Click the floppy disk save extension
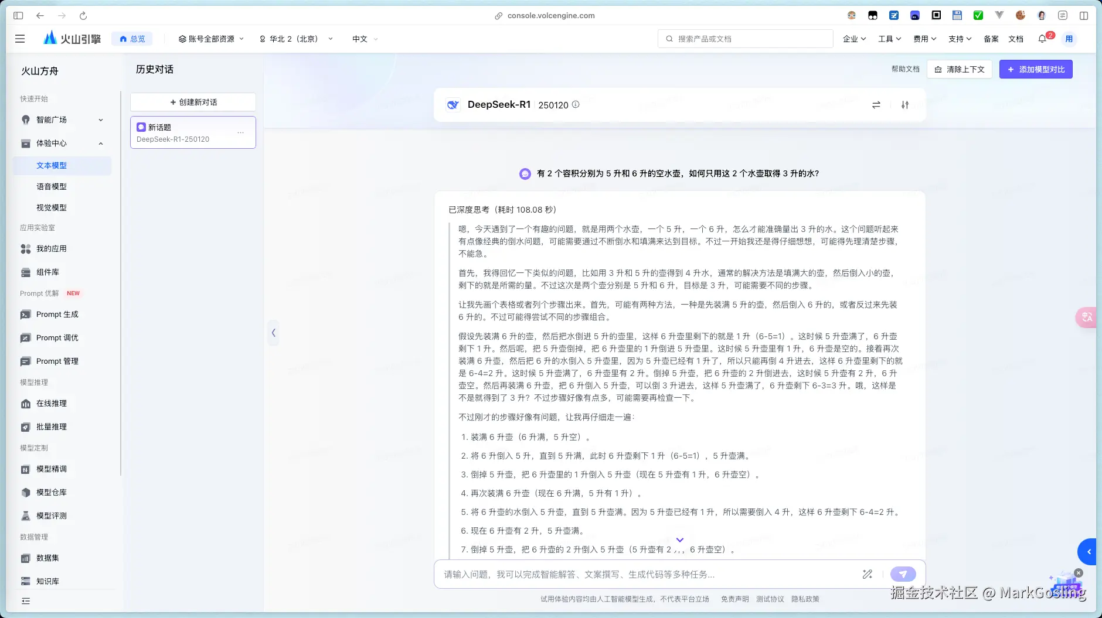Viewport: 1102px width, 618px height. (x=957, y=16)
